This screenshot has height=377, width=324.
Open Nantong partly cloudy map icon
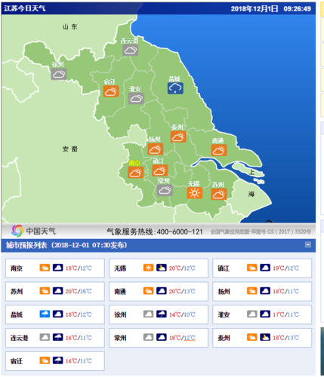click(219, 150)
